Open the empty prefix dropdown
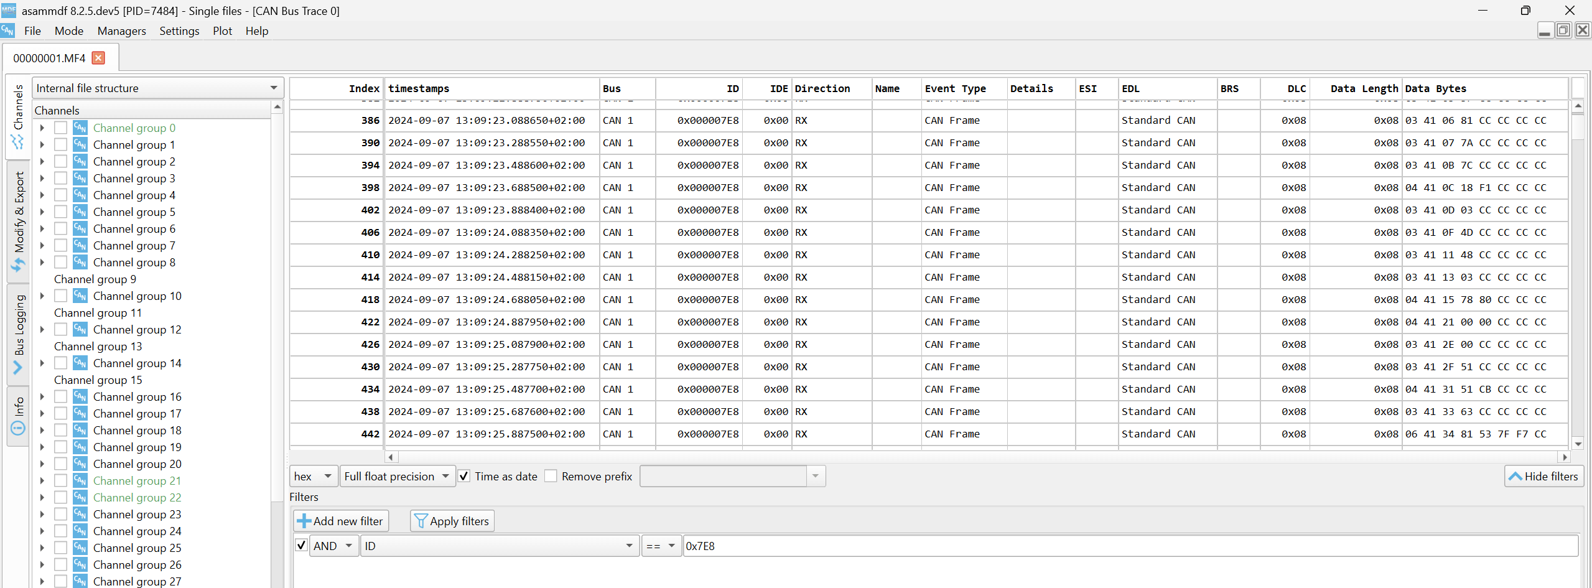The width and height of the screenshot is (1592, 588). coord(732,476)
